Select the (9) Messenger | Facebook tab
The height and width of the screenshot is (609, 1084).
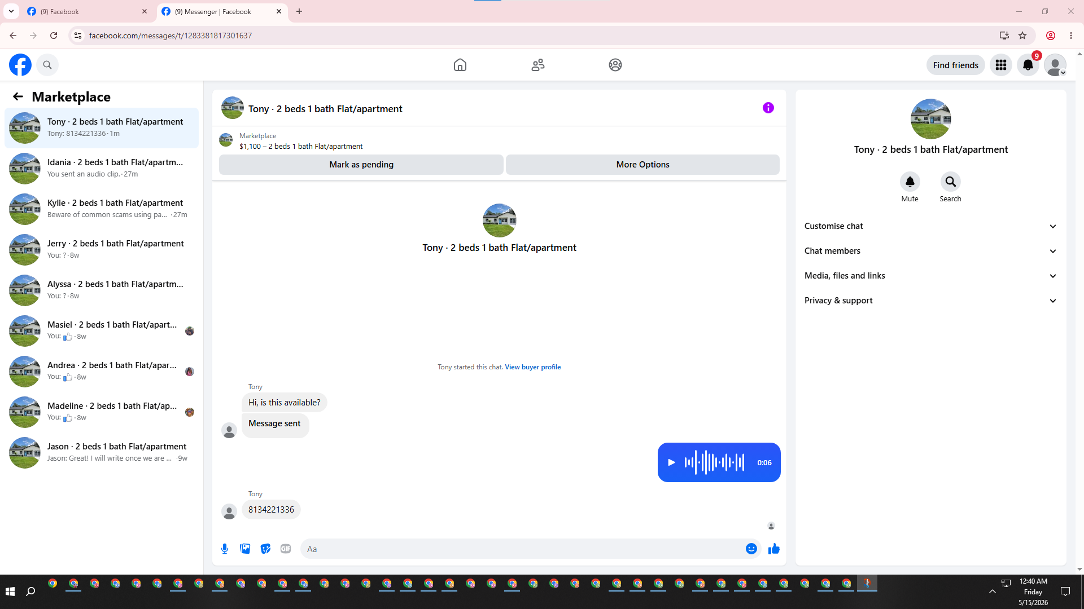[x=222, y=11]
